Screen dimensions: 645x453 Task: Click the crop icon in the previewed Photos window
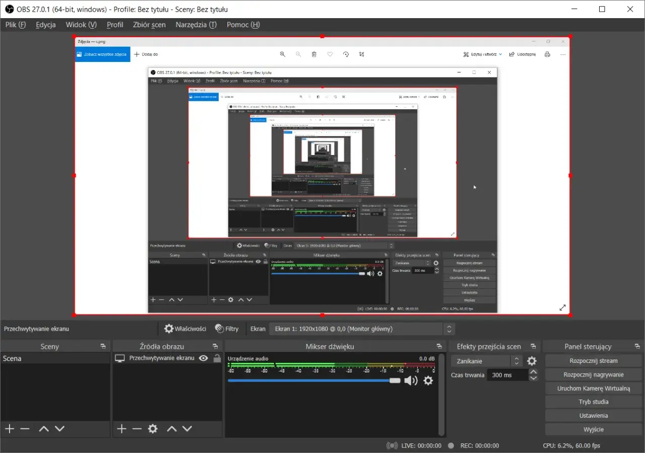pos(361,54)
